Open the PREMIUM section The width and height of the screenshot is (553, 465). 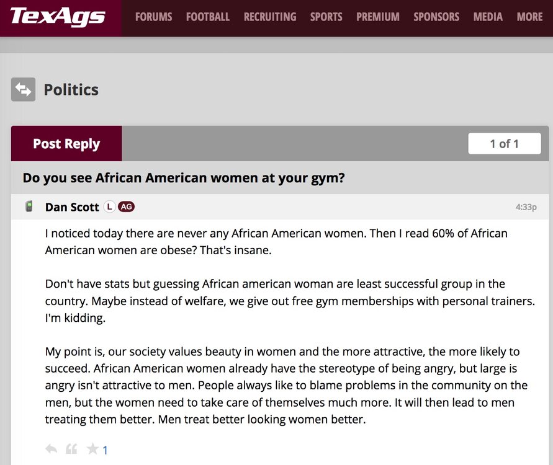pos(377,17)
